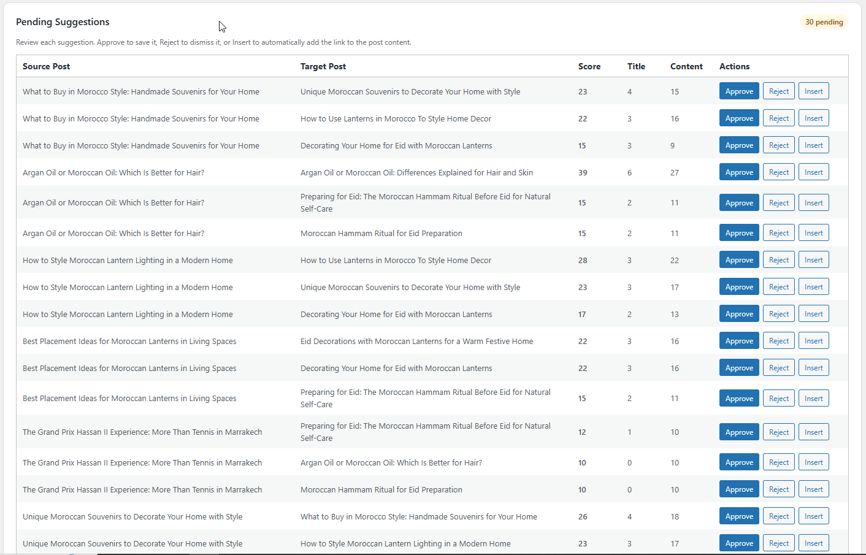The width and height of the screenshot is (866, 555).
Task: Insert What to Buy link to Unique Souvenirs
Action: [x=814, y=91]
